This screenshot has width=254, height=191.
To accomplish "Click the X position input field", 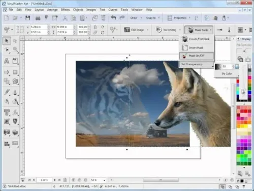I will [x=39, y=27].
